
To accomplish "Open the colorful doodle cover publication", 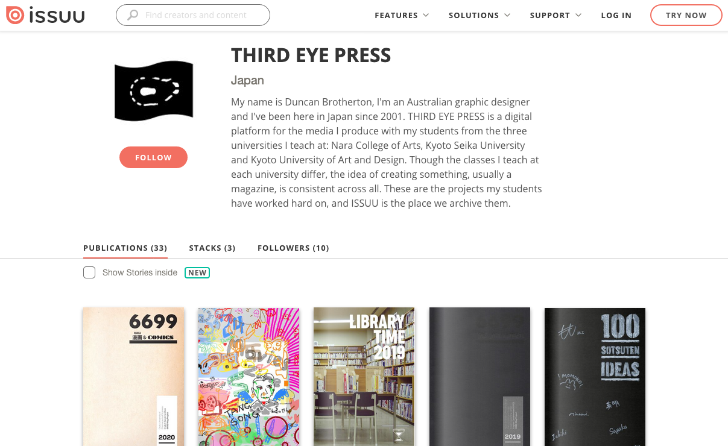I will click(x=249, y=377).
